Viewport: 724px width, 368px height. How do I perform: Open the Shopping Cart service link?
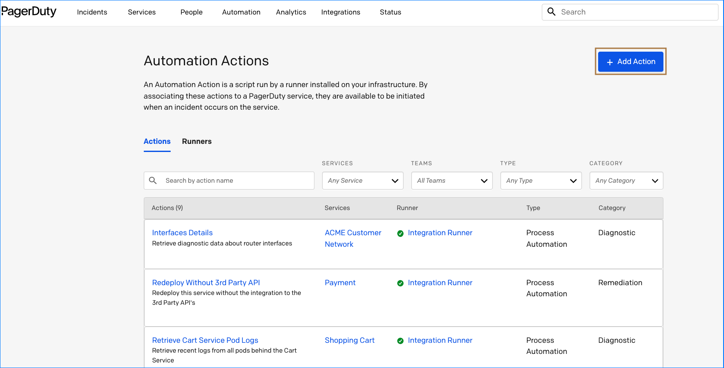[x=349, y=340]
